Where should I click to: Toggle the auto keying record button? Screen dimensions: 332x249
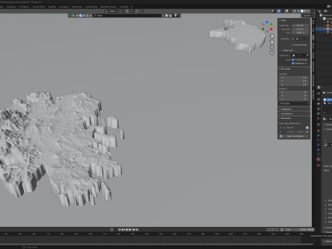[112, 230]
